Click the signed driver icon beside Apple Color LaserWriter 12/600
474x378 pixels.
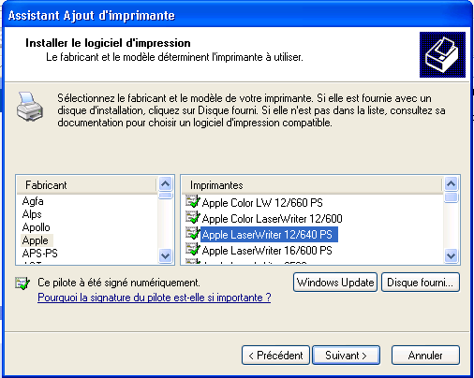click(192, 218)
